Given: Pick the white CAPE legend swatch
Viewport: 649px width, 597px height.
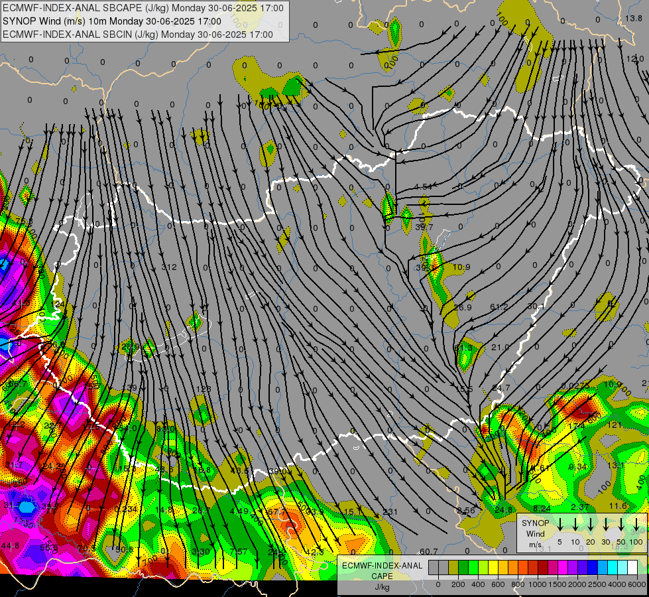Looking at the screenshot, I should 632,568.
